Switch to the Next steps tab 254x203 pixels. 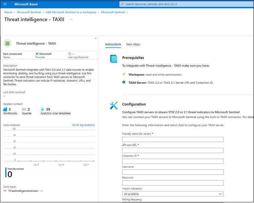coord(133,44)
